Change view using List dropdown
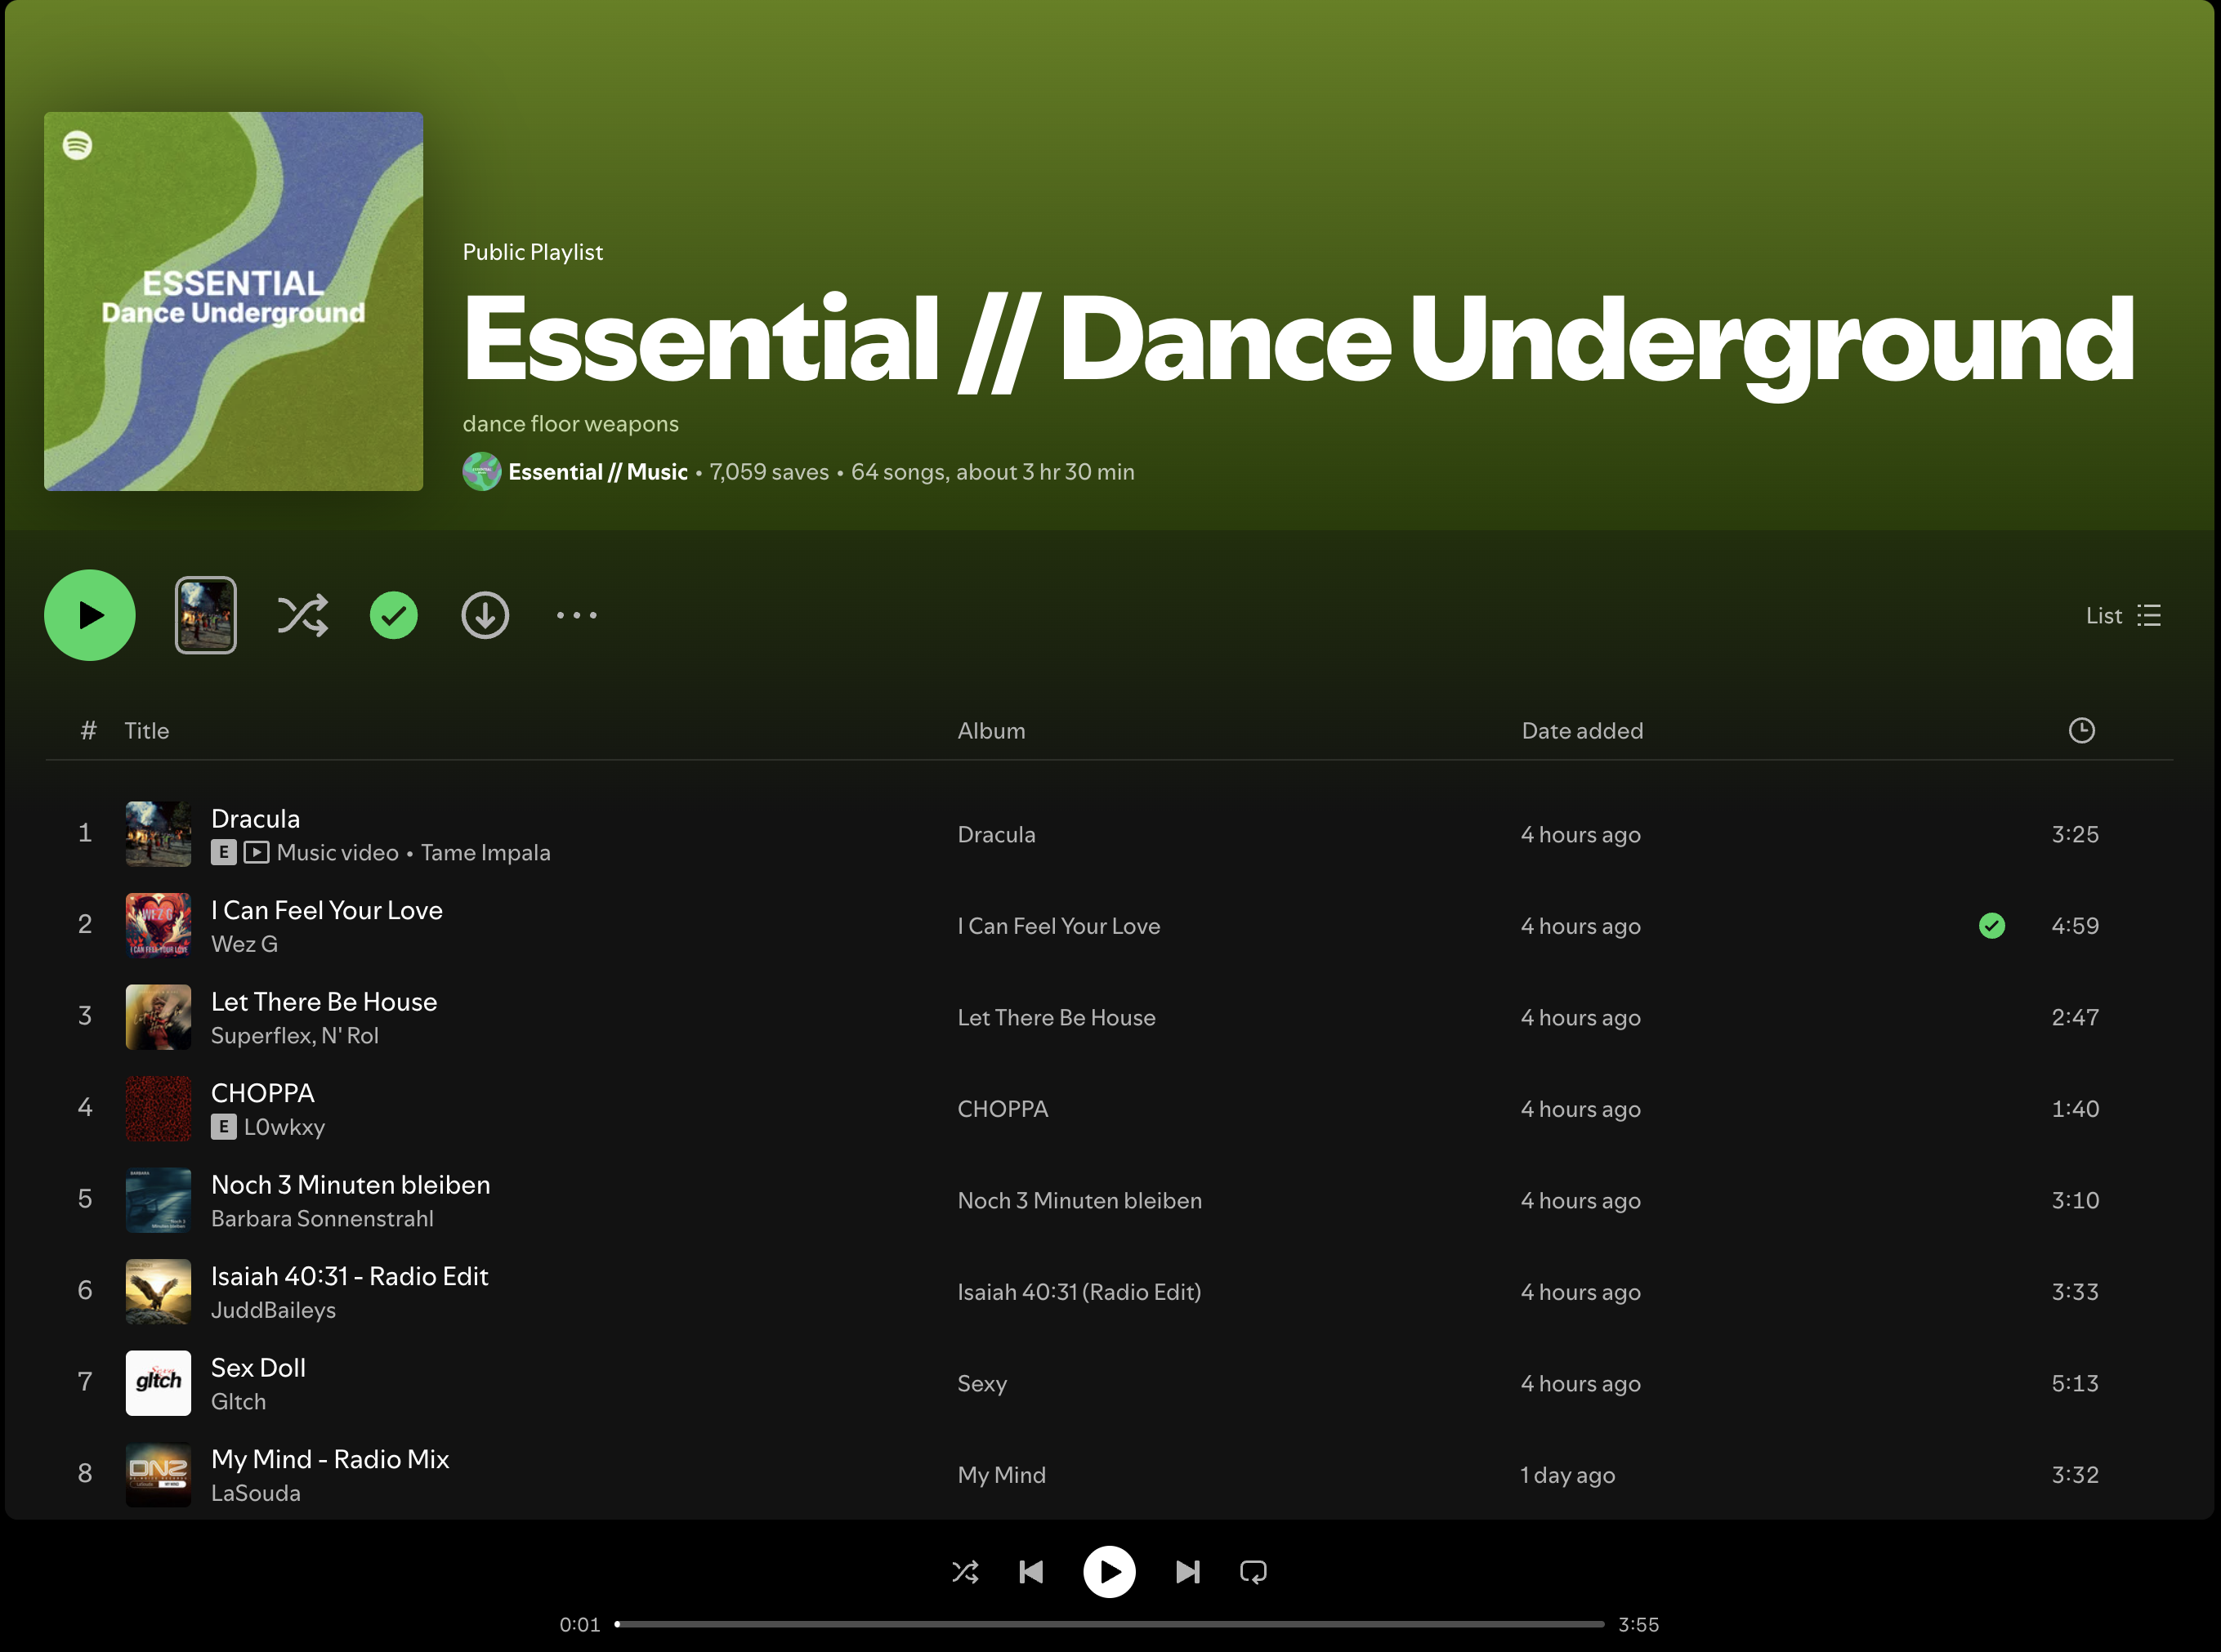 [2123, 615]
